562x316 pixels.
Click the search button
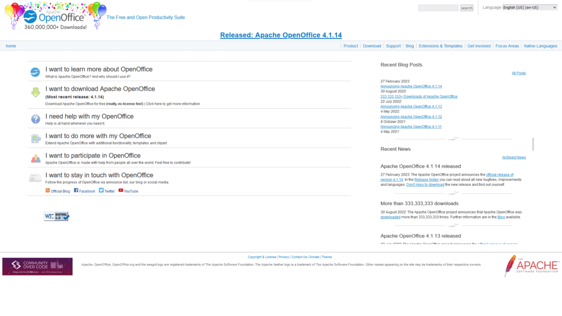(x=467, y=8)
